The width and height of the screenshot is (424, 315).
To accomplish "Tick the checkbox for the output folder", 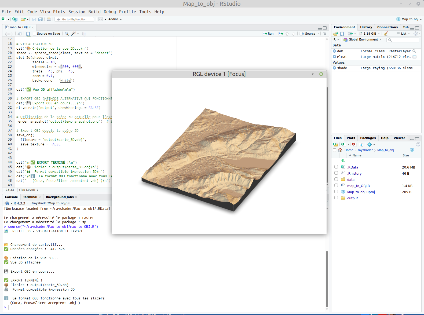I will point(336,198).
